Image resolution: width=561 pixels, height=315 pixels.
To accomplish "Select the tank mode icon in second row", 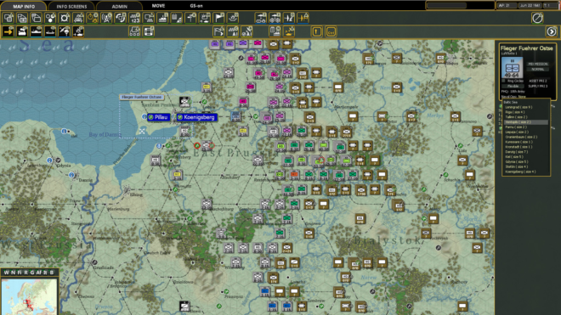I will tap(22, 31).
